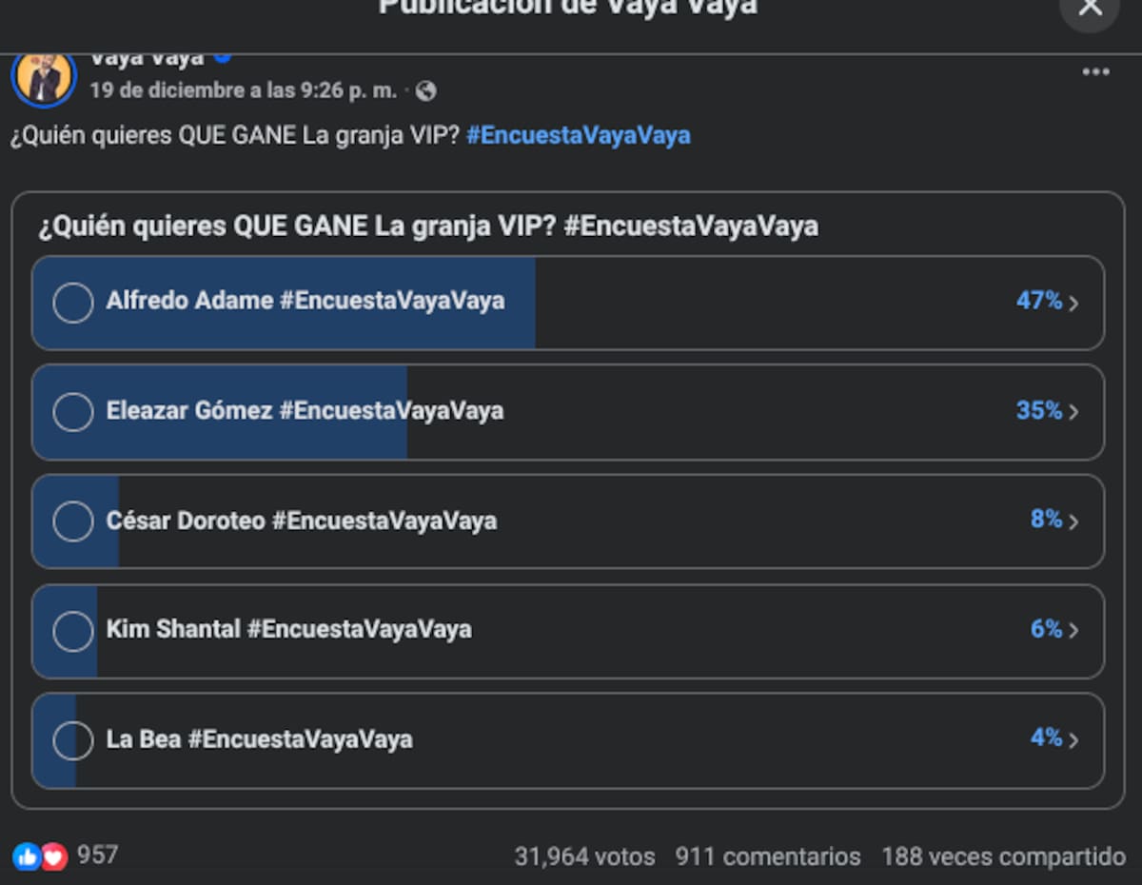Click the like reaction thumb icon
This screenshot has height=885, width=1142.
pyautogui.click(x=27, y=856)
